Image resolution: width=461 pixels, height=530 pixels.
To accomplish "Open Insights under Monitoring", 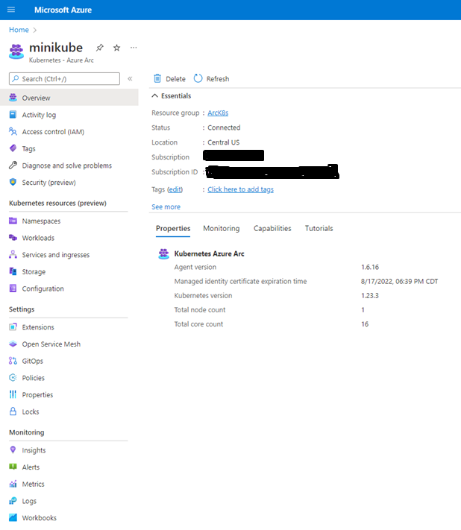I will (34, 450).
